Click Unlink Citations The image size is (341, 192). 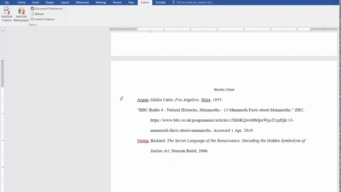[42, 19]
